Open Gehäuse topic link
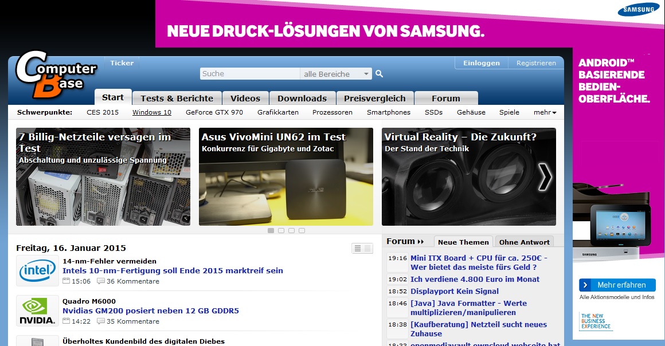Viewport: 665px width, 346px height. (x=471, y=112)
